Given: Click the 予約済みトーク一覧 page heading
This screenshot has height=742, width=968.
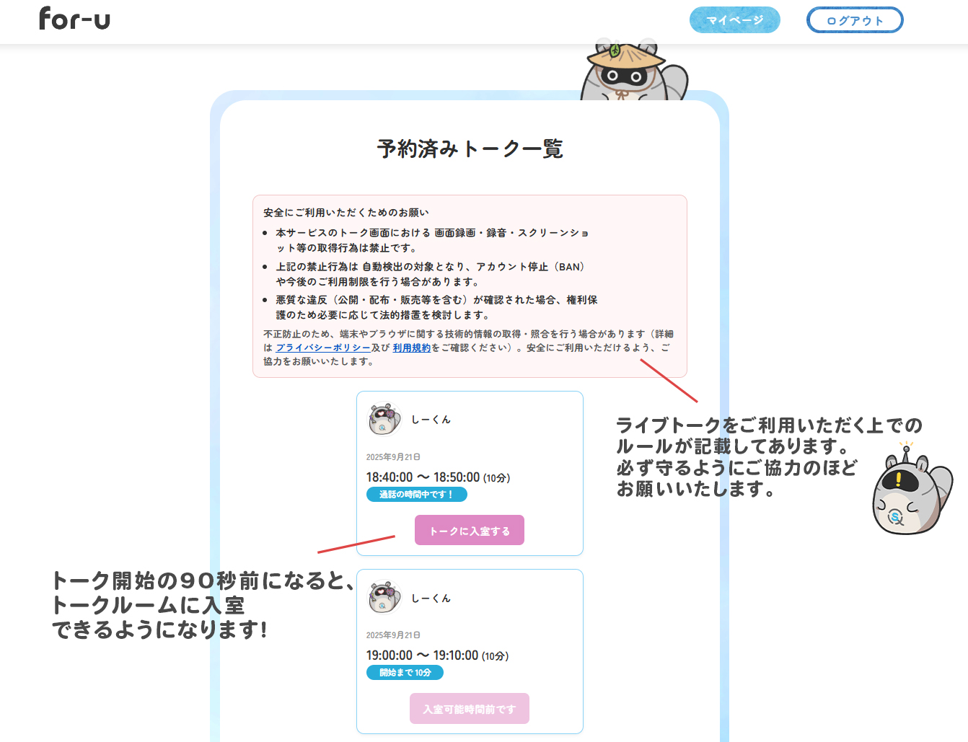Looking at the screenshot, I should pyautogui.click(x=469, y=150).
